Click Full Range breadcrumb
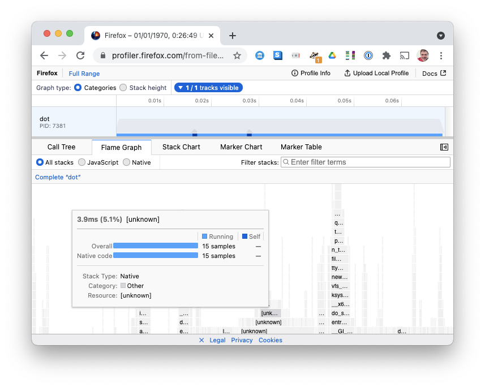 point(84,74)
